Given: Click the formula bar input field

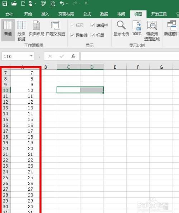Looking at the screenshot, I should [130, 56].
